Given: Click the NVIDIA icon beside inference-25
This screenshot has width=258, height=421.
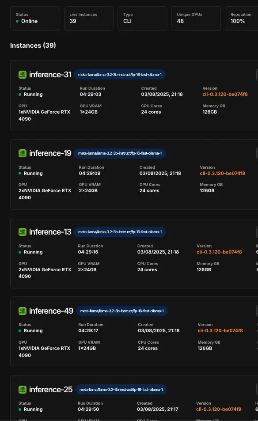Looking at the screenshot, I should (x=22, y=390).
